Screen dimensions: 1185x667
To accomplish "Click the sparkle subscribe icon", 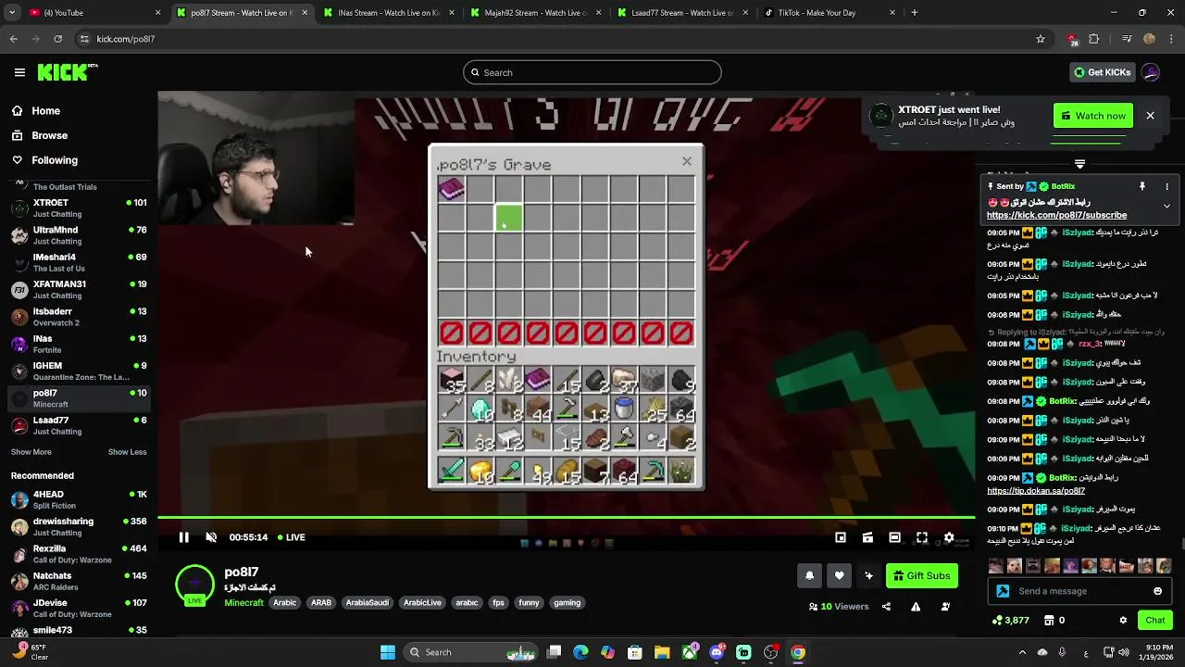I will coord(868,575).
